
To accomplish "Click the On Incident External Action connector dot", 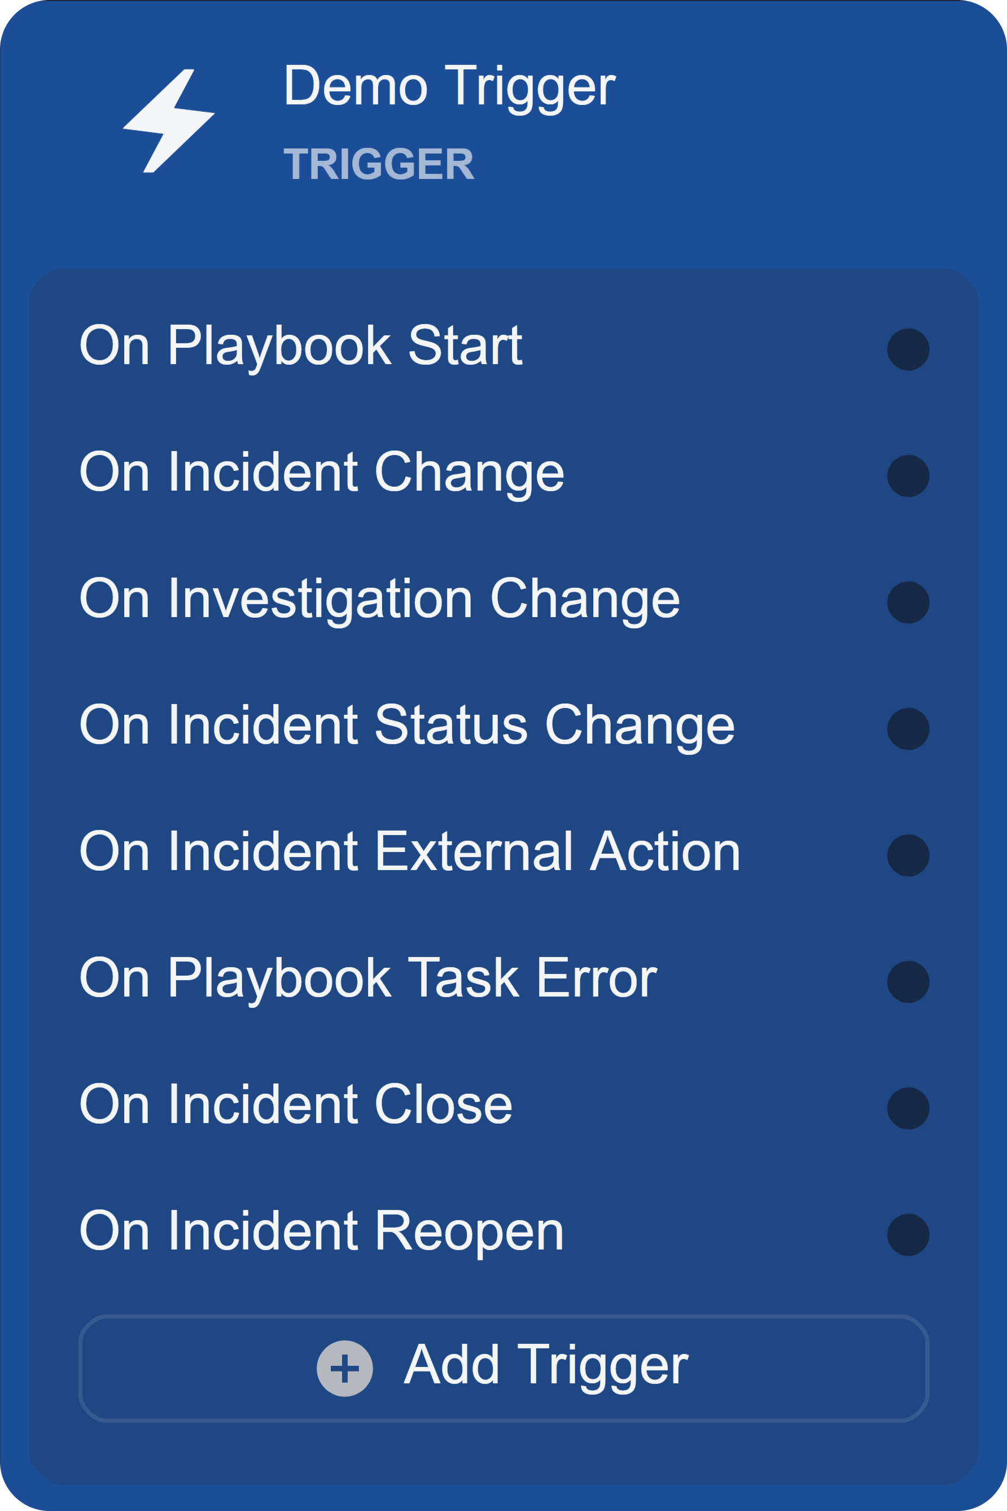I will tap(908, 855).
